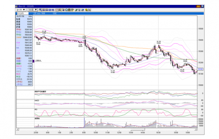Click the symbol code field 1112/O
219x139 pixels.
point(22,13)
